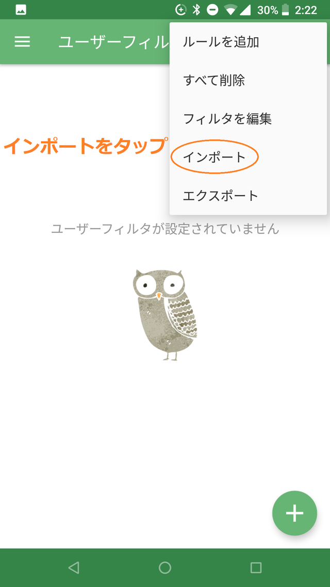This screenshot has height=587, width=330.
Task: Tap the green plus floating button
Action: click(294, 513)
